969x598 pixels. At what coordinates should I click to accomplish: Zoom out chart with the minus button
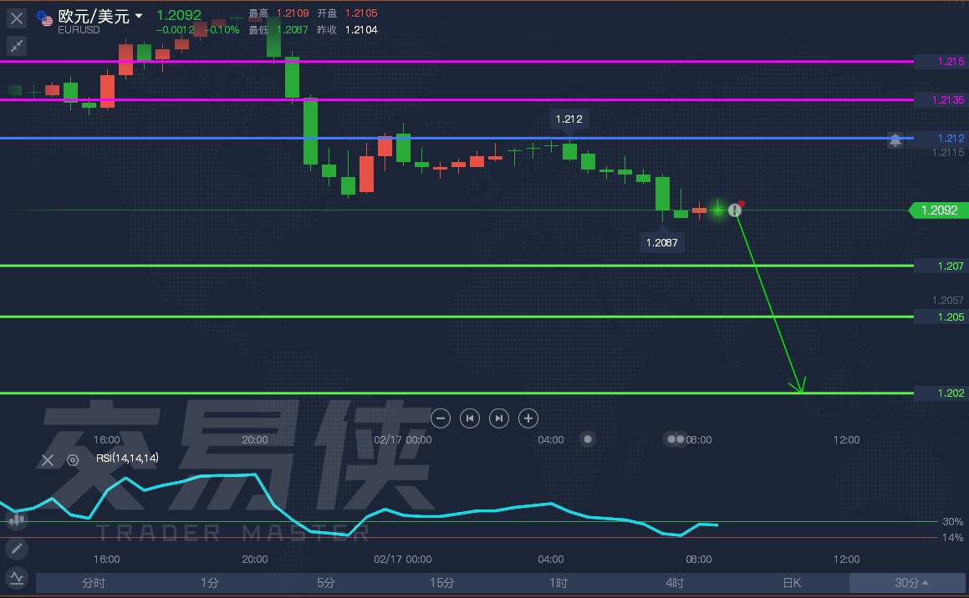[x=440, y=418]
